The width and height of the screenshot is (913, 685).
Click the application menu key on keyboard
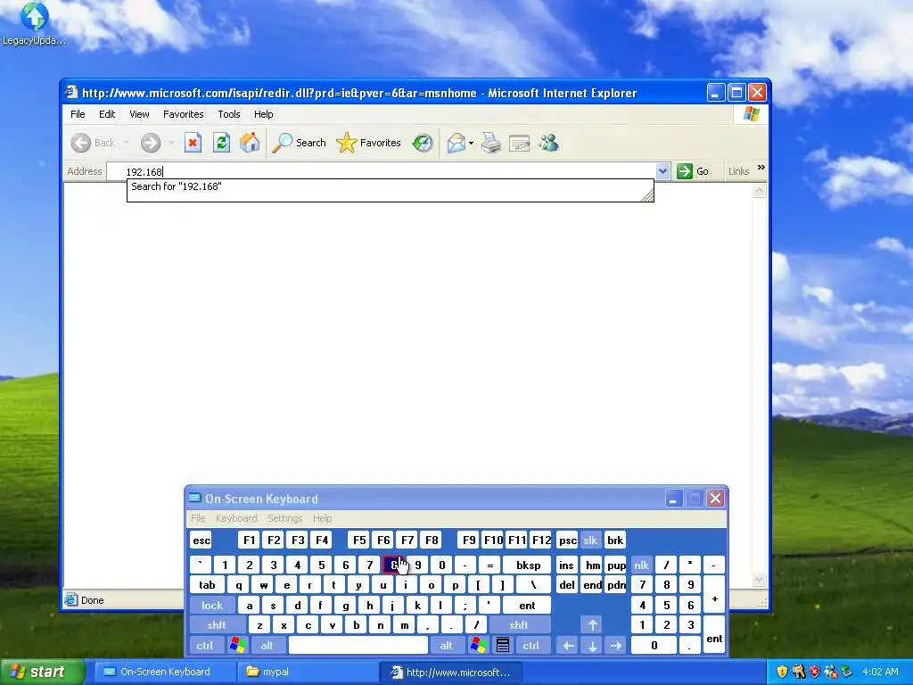pyautogui.click(x=503, y=646)
